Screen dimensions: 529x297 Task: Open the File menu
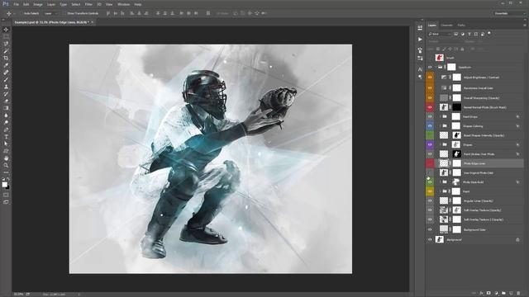click(x=17, y=4)
